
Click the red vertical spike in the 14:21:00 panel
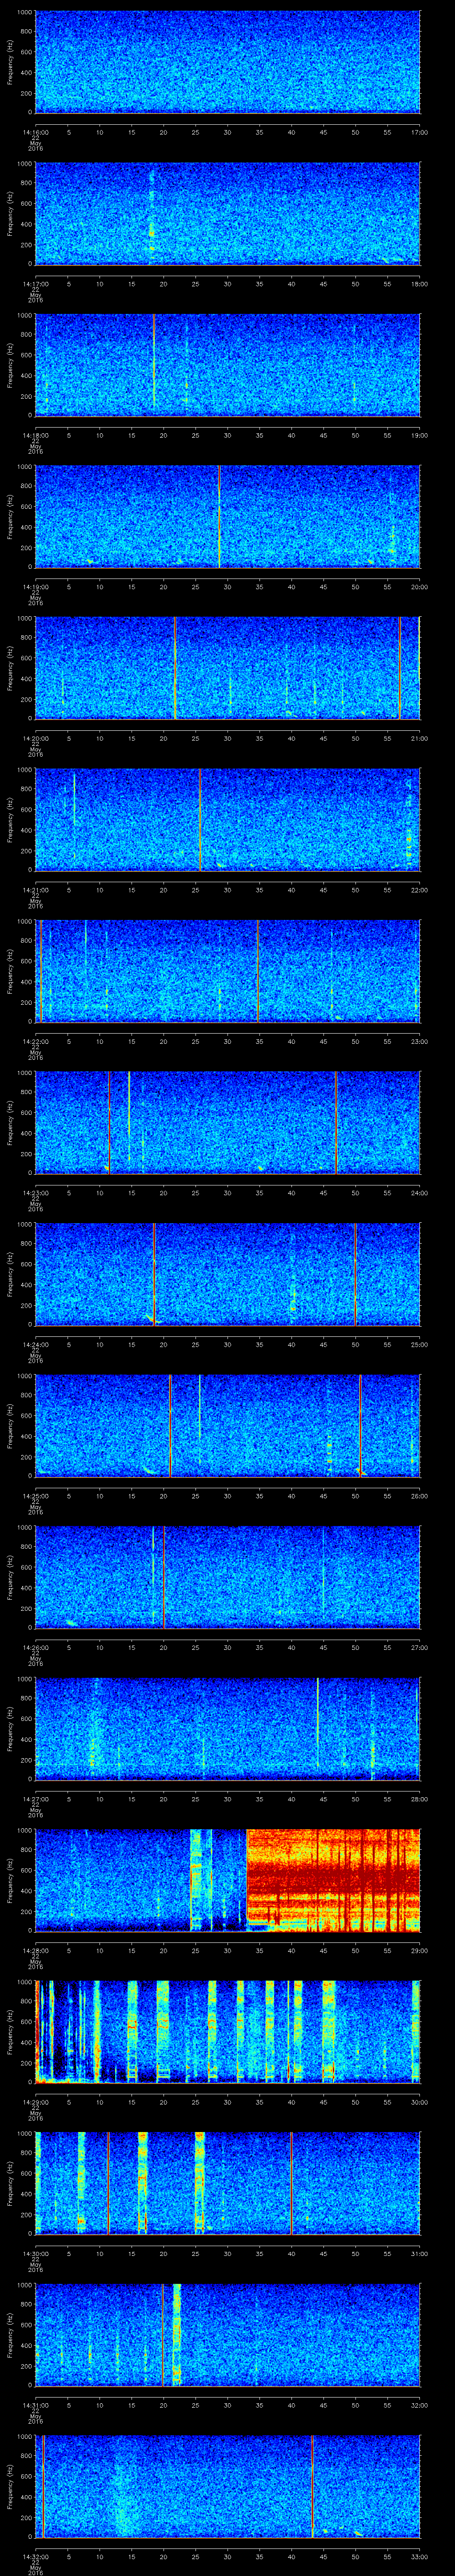(200, 820)
